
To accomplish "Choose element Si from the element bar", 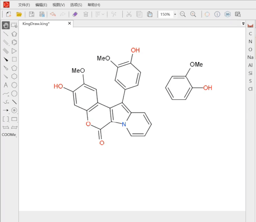I will (x=250, y=73).
